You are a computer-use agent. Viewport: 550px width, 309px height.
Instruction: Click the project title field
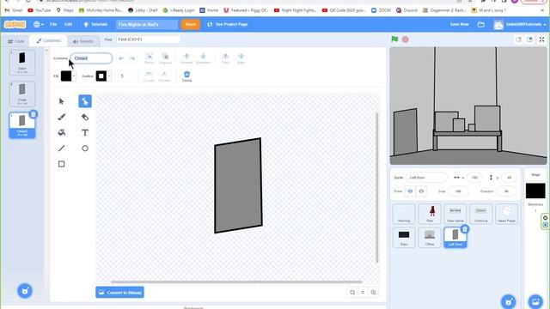point(147,24)
